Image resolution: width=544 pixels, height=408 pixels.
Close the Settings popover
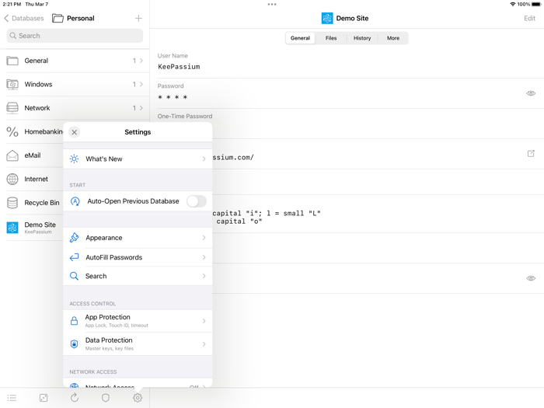click(75, 132)
